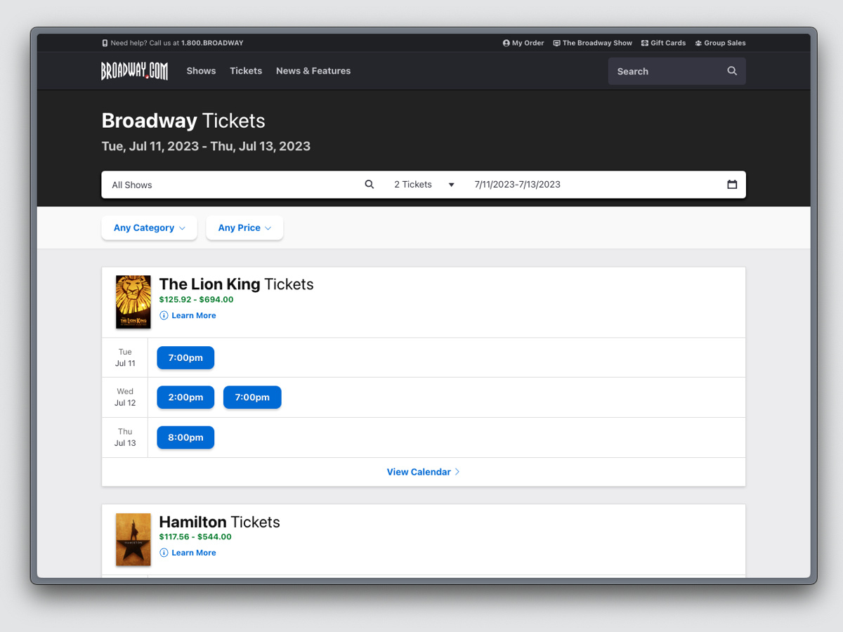Click the Tue Jul 11 date label

click(125, 357)
